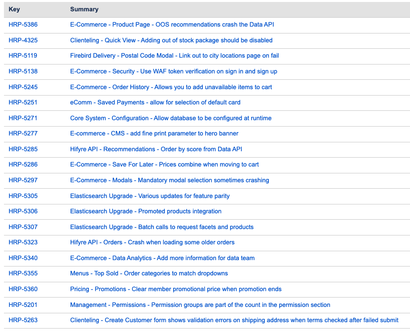Click the Summary column header
This screenshot has width=410, height=335.
[x=84, y=9]
